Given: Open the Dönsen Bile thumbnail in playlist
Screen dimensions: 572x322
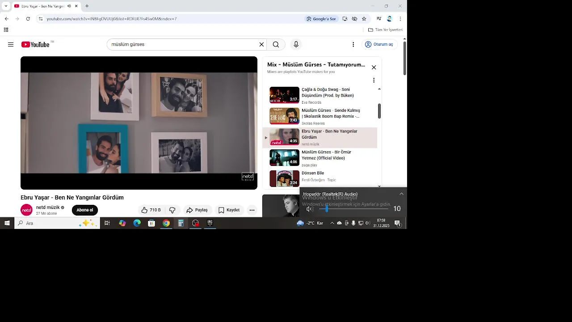Looking at the screenshot, I should (x=284, y=178).
